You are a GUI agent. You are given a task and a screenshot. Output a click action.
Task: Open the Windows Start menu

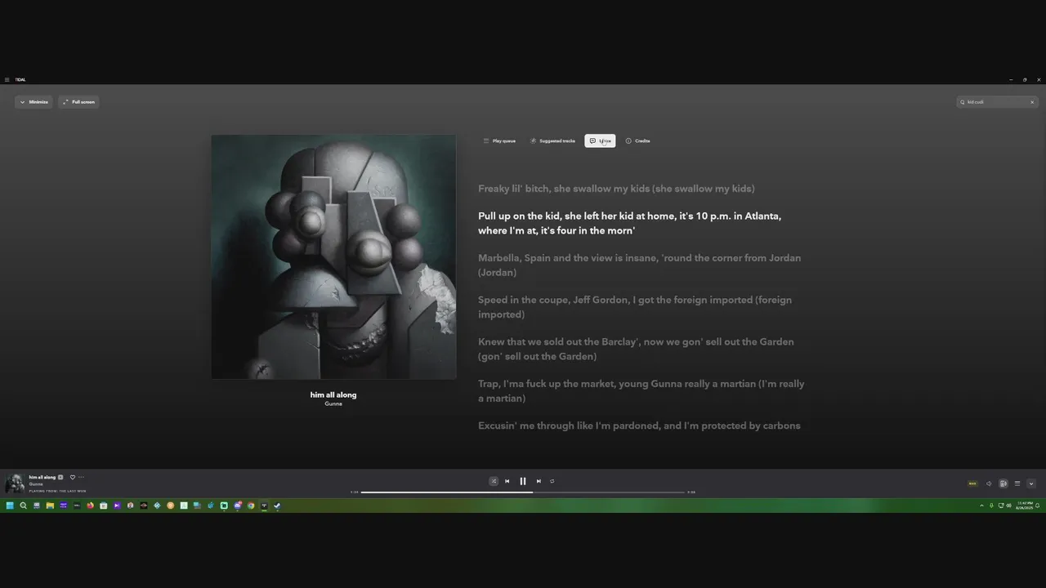click(x=10, y=506)
